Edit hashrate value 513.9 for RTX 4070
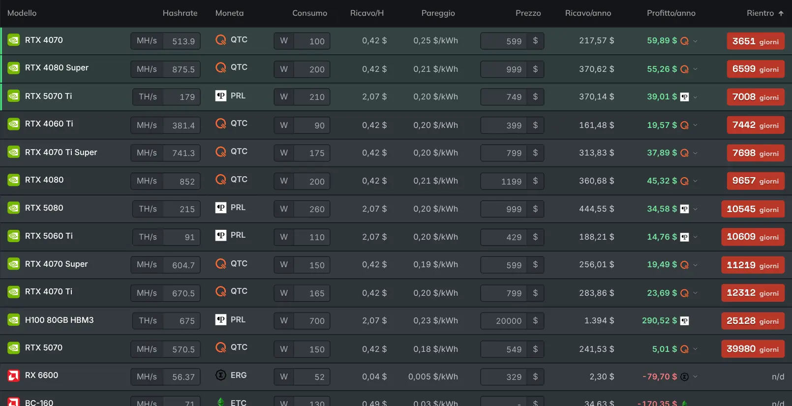Screen dimensions: 792x406 pyautogui.click(x=182, y=41)
